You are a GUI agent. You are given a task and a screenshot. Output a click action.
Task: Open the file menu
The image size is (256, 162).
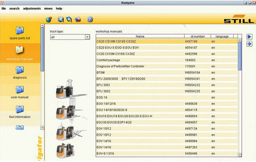tap(4, 8)
